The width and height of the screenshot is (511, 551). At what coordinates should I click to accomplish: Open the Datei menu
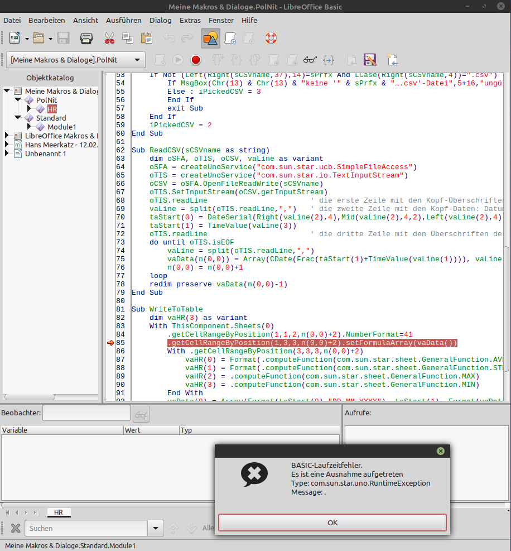click(x=12, y=21)
